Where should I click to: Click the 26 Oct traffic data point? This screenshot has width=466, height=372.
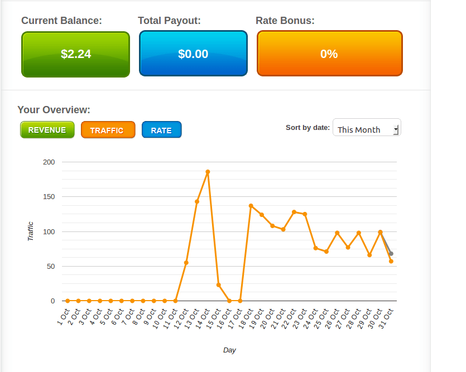(x=337, y=233)
